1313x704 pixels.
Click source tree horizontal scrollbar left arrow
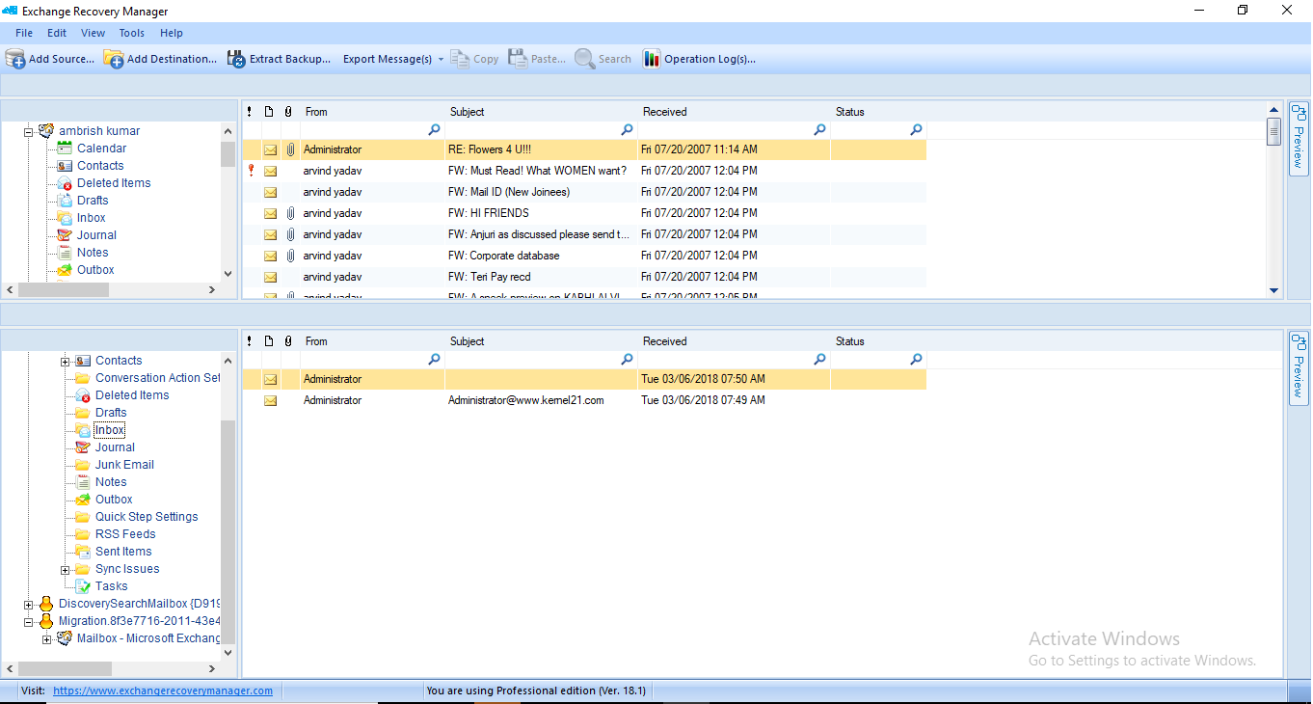point(11,289)
